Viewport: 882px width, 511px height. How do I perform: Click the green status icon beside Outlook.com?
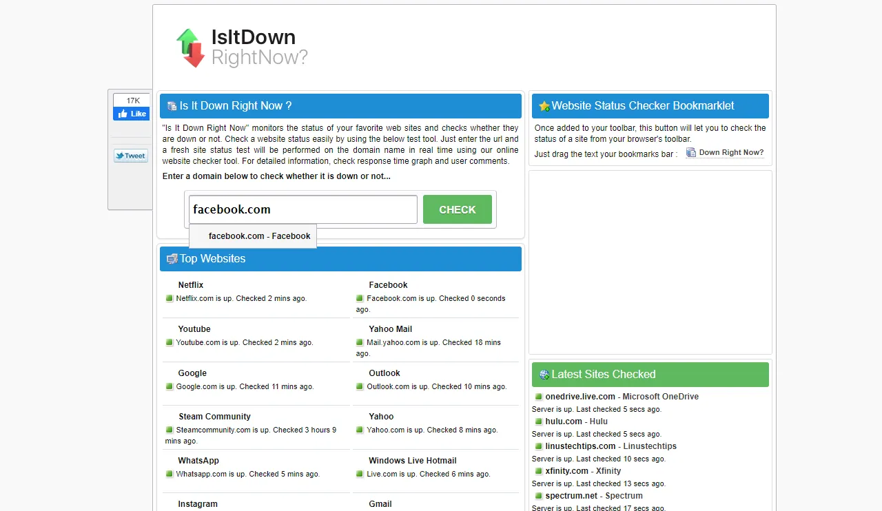(x=360, y=386)
